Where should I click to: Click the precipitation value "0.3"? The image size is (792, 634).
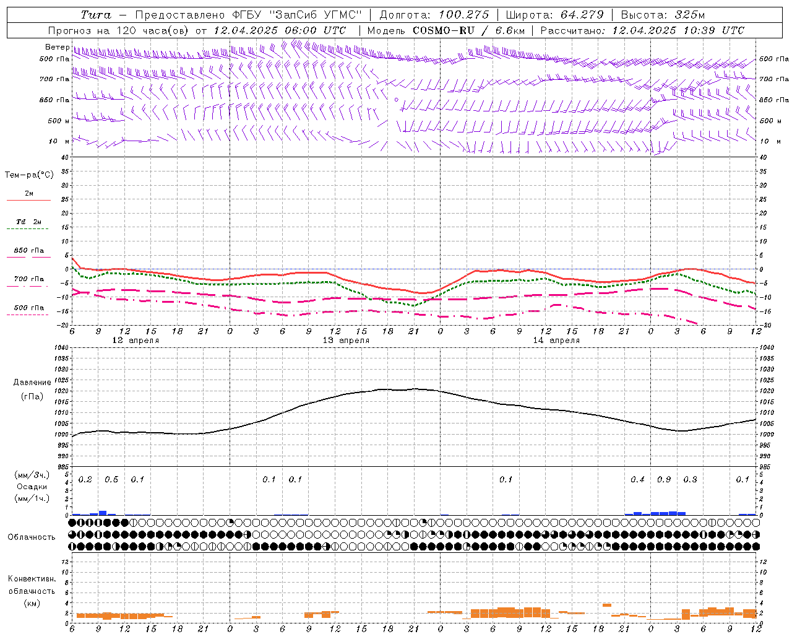690,480
